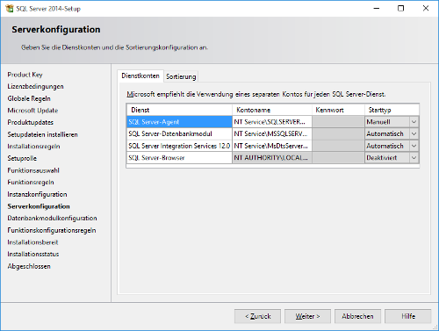Select SQL Server Integration Services 12.0 cell
The width and height of the screenshot is (439, 331).
pyautogui.click(x=179, y=146)
